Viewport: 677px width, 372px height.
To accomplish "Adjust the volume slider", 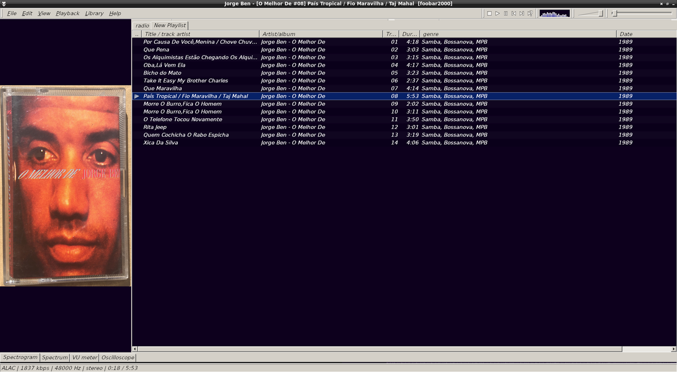I will coord(590,13).
